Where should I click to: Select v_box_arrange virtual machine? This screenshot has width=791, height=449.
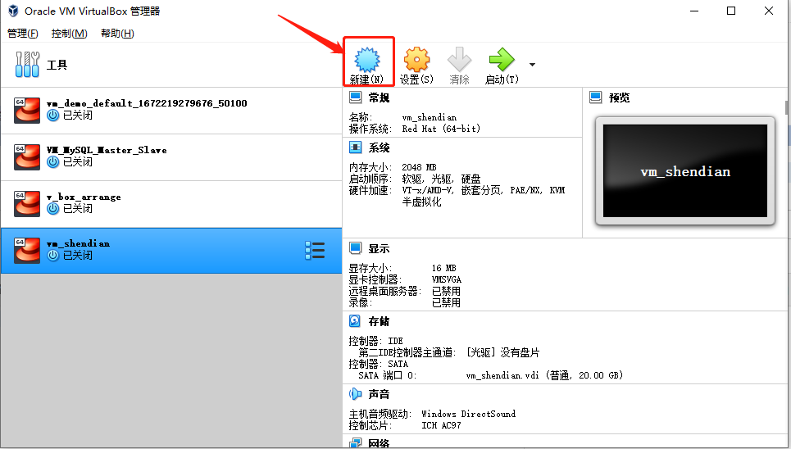[171, 204]
